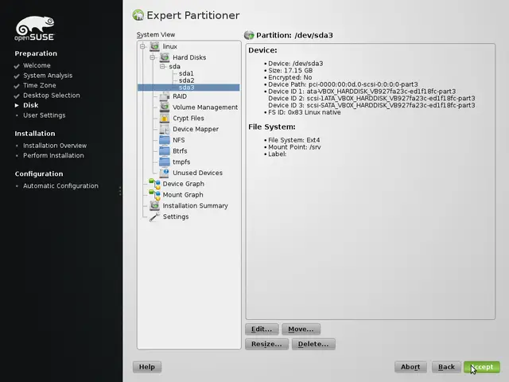The width and height of the screenshot is (509, 382).
Task: Click the Mount Graph icon
Action: [x=154, y=194]
